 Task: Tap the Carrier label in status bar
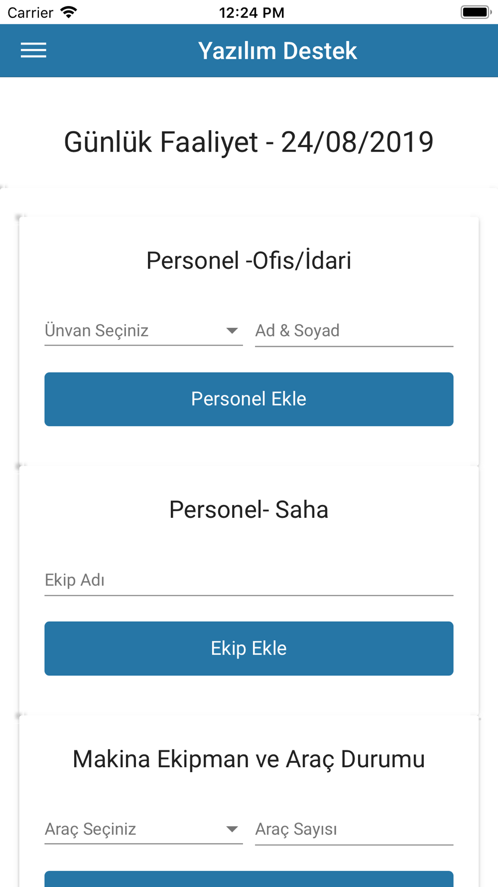[x=30, y=12]
